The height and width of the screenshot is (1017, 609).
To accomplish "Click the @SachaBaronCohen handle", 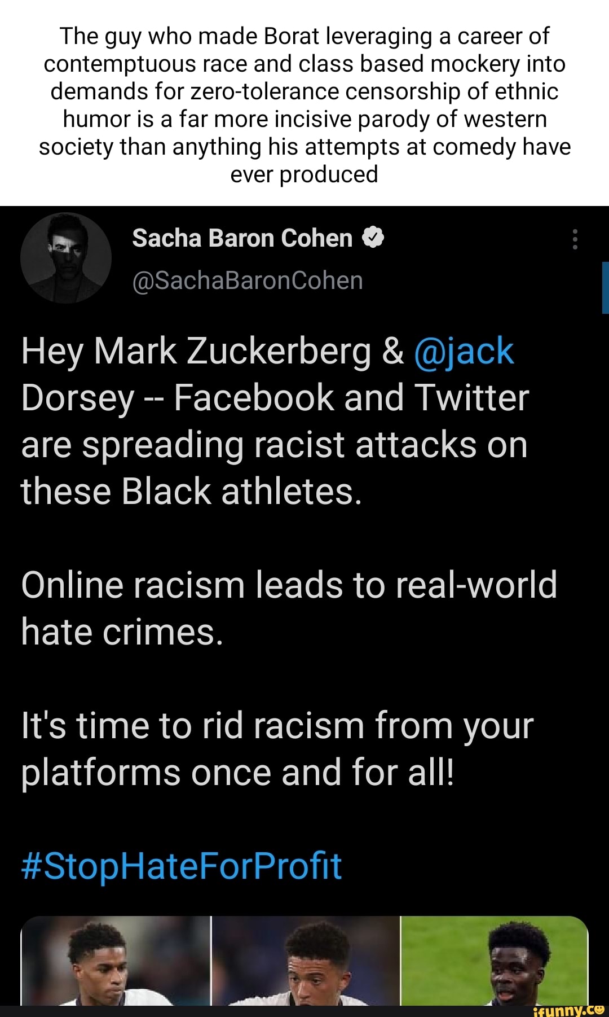I will 247,280.
